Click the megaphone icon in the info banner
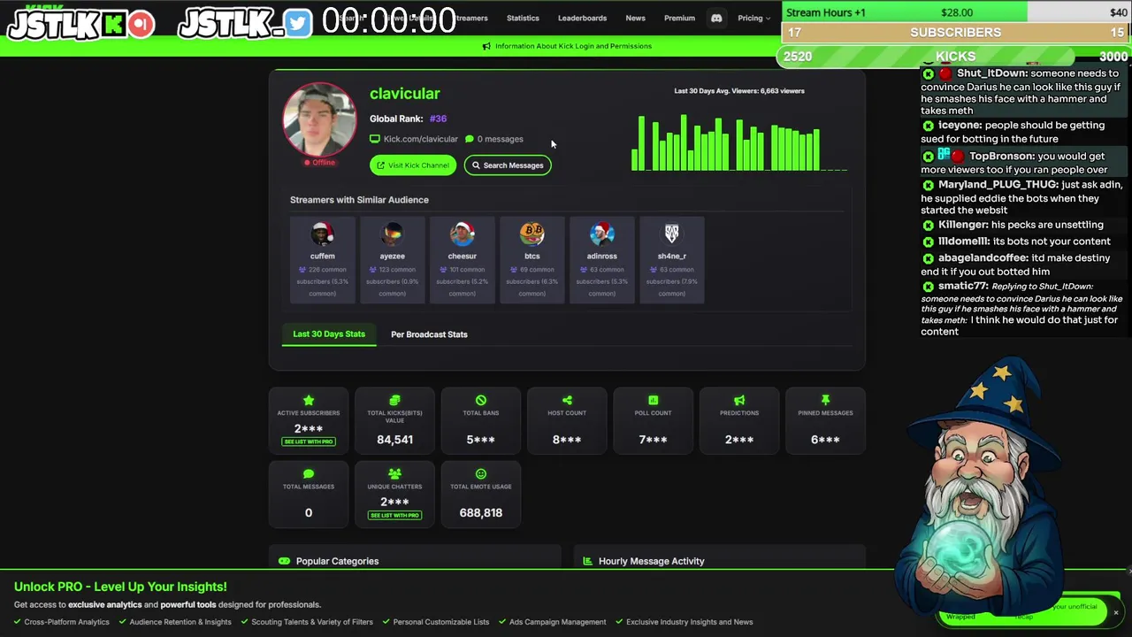Image resolution: width=1132 pixels, height=637 pixels. pyautogui.click(x=486, y=46)
